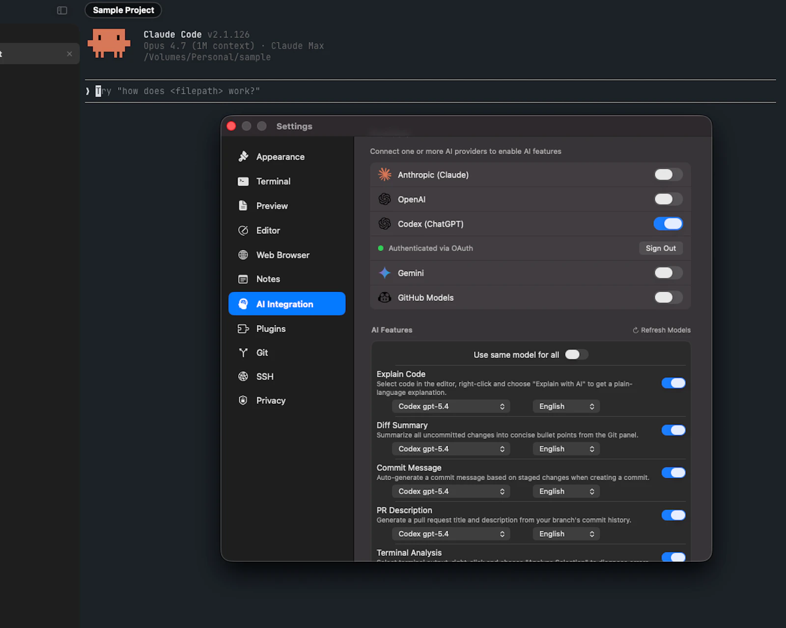Image resolution: width=786 pixels, height=628 pixels.
Task: Click the Gemini sparkle icon
Action: point(385,273)
